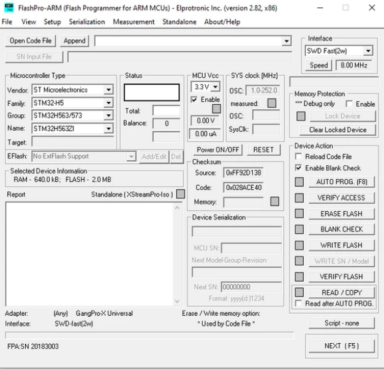
Task: Click the SYS clock measured indicator box
Action: [x=271, y=103]
